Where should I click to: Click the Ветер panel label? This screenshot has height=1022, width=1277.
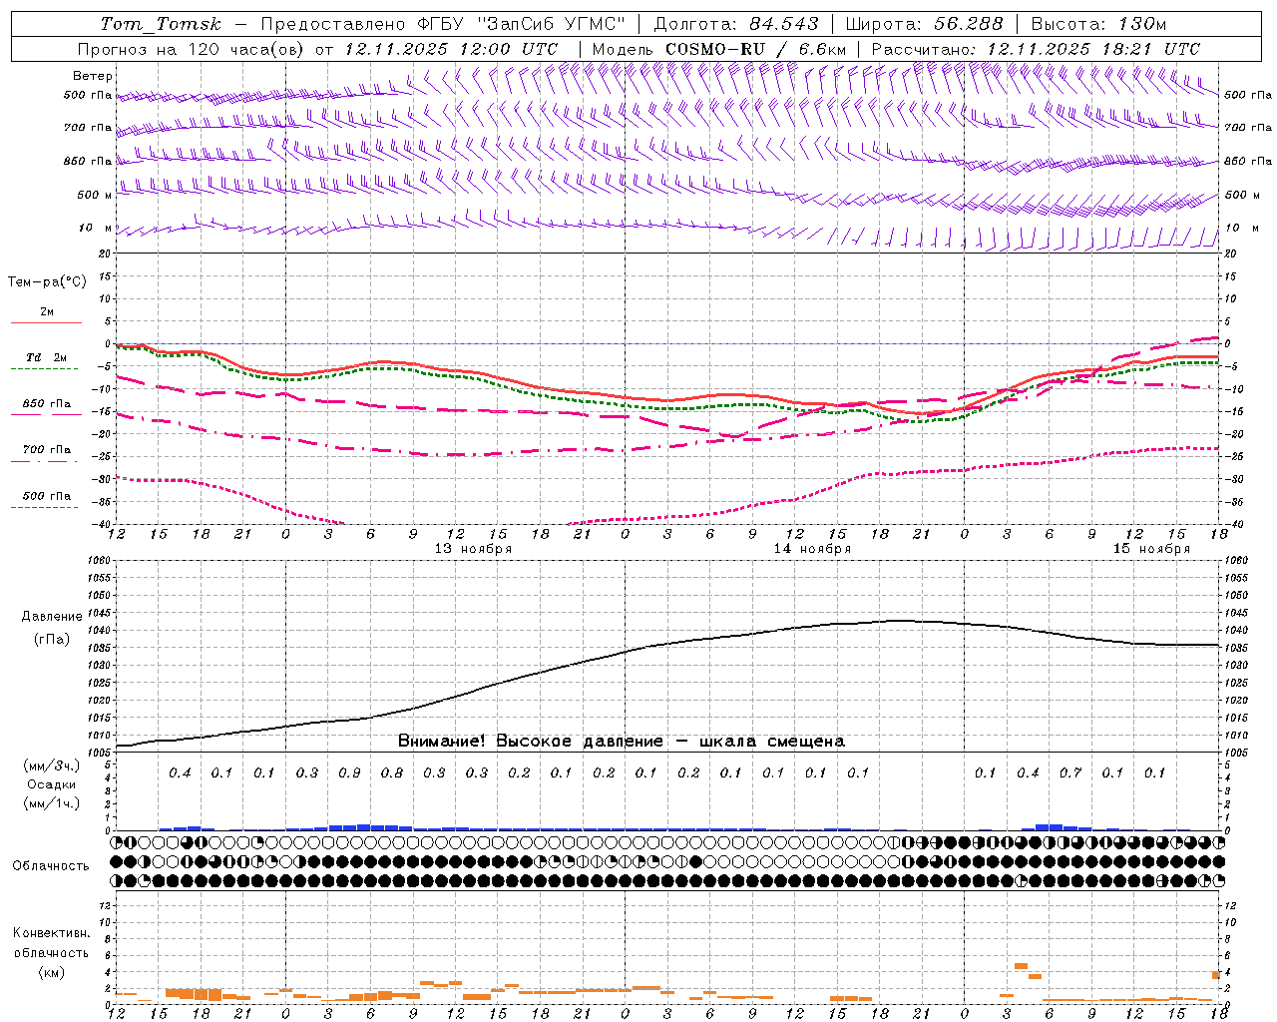tap(93, 76)
